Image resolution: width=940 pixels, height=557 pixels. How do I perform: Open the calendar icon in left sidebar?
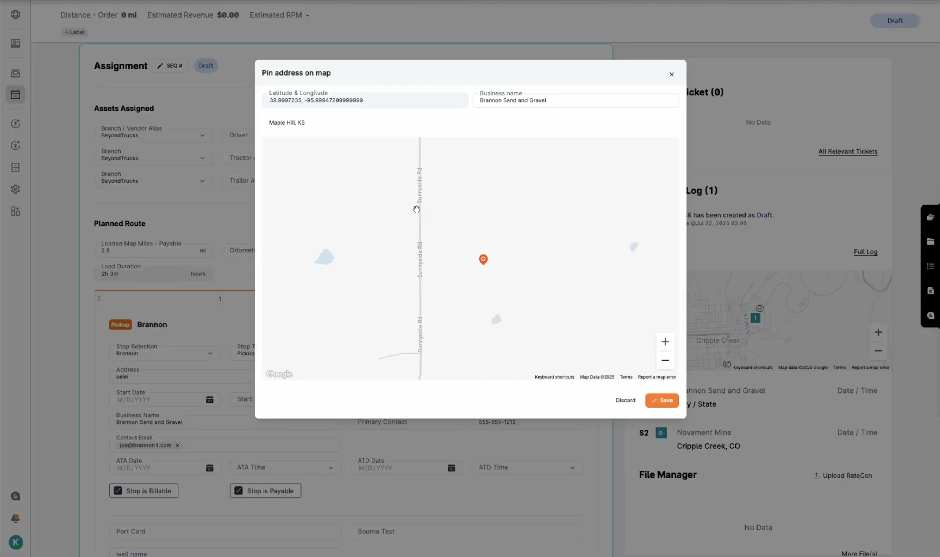(15, 95)
